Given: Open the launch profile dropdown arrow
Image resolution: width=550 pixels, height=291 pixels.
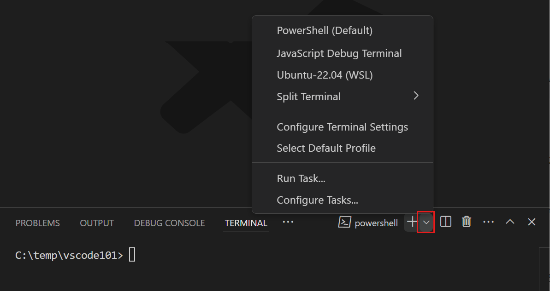Looking at the screenshot, I should point(426,222).
